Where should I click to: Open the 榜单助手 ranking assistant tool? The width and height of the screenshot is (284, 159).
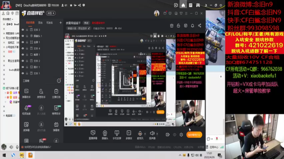pos(56,110)
